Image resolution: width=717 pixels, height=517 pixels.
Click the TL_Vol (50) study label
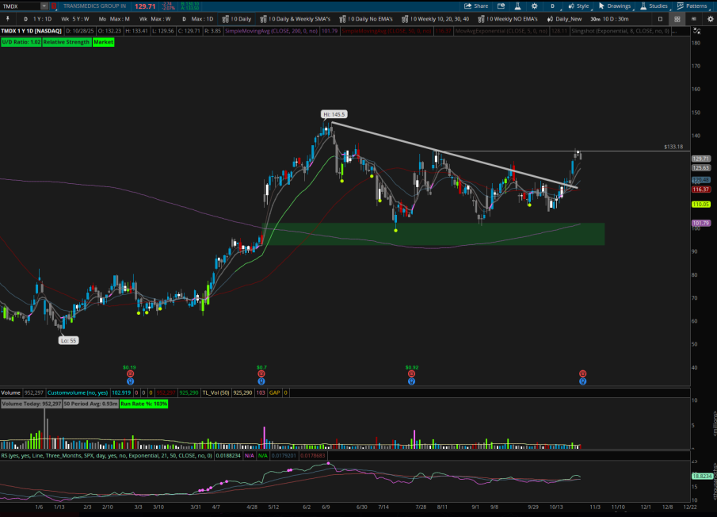click(215, 393)
